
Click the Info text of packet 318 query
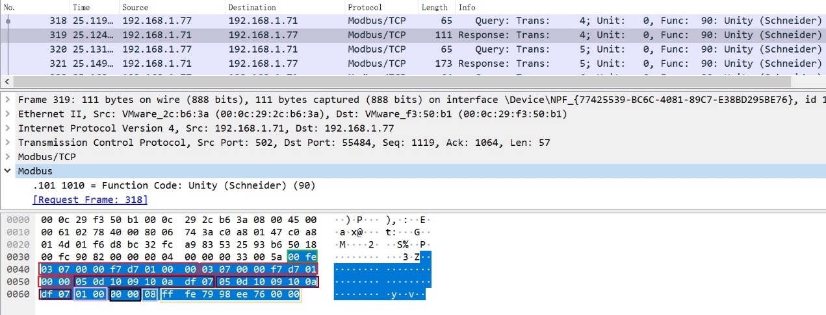point(649,21)
